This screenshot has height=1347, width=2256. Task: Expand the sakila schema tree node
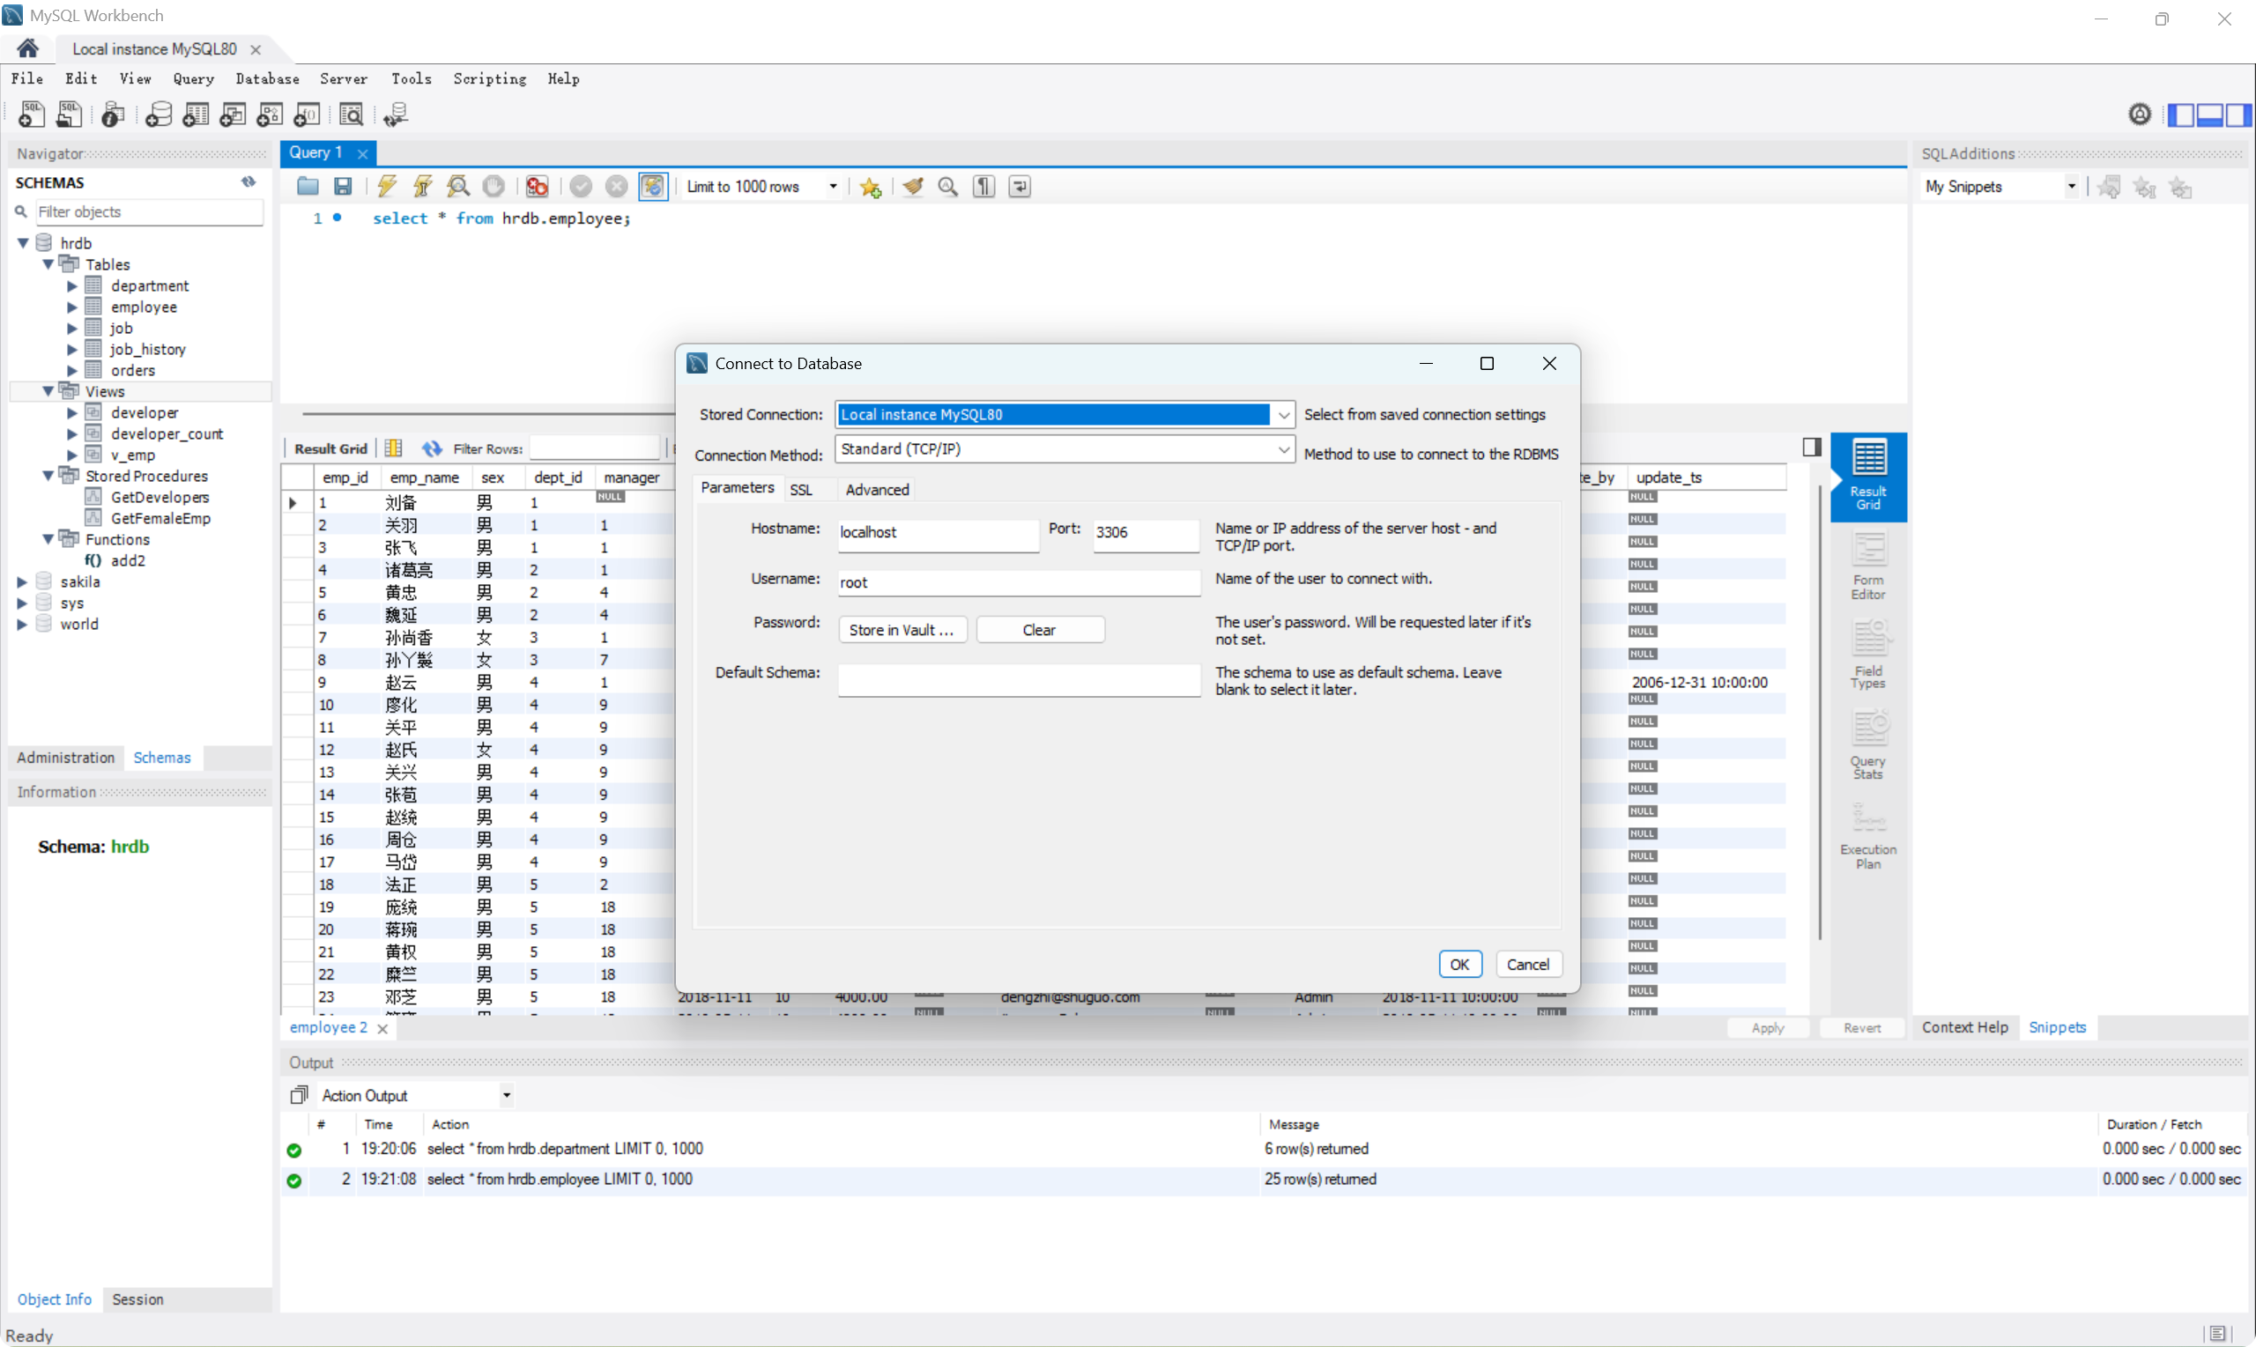[22, 581]
